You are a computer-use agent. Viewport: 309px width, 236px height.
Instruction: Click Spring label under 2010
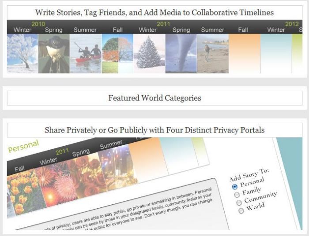tap(53, 30)
